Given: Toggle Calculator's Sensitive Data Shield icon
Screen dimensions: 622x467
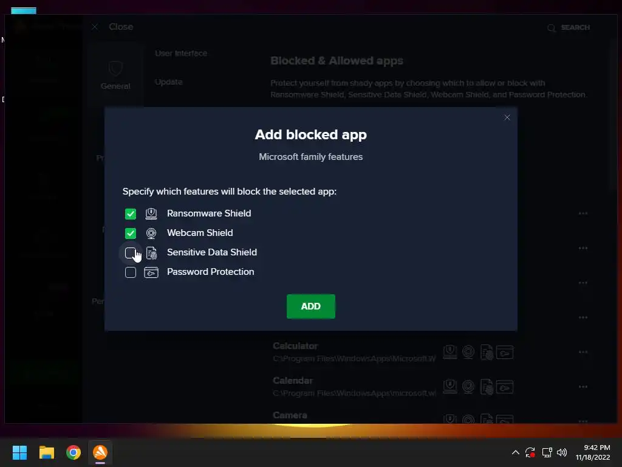Looking at the screenshot, I should [x=487, y=352].
